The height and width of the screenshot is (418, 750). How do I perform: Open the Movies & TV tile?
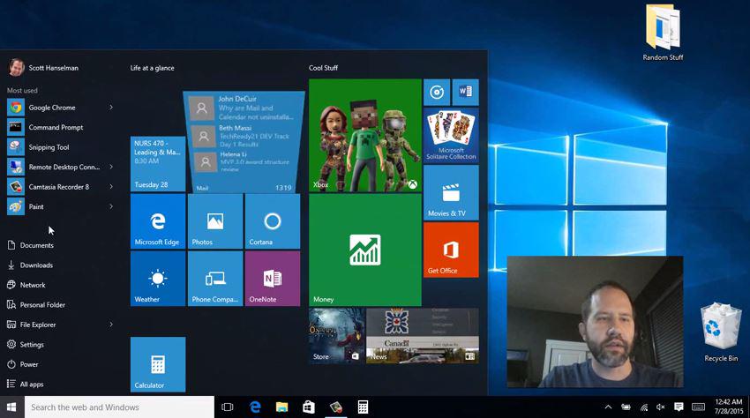[451, 193]
